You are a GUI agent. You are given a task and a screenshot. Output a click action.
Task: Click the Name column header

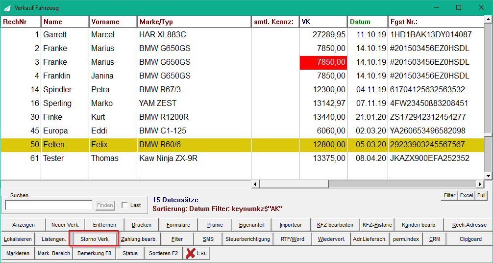(65, 22)
